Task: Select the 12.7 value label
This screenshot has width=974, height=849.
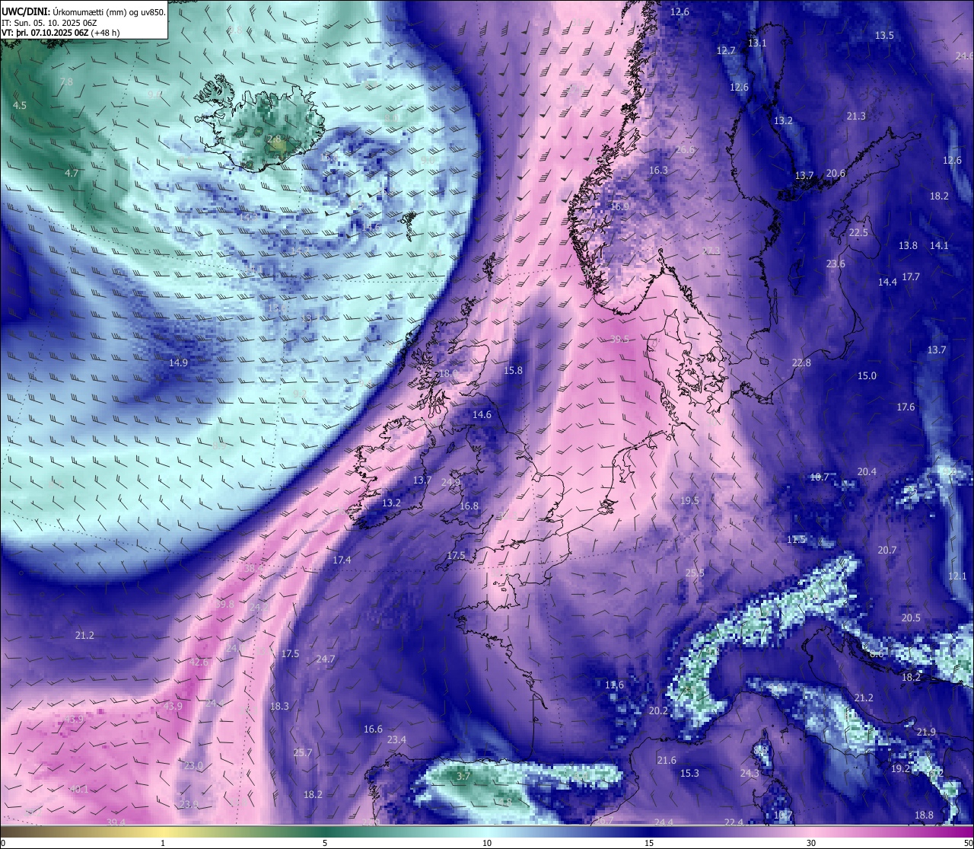Action: pyautogui.click(x=726, y=50)
